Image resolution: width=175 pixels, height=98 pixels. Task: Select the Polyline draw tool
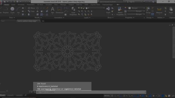point(6,10)
